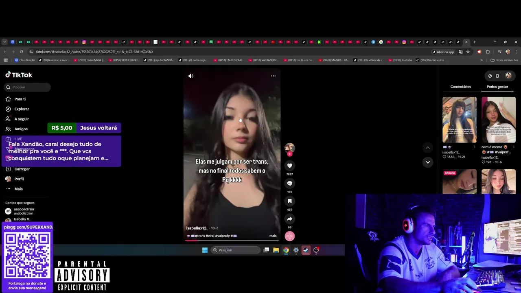Viewport: 521px width, 293px height.
Task: Show more bookmarks with the chevron
Action: tap(482, 60)
